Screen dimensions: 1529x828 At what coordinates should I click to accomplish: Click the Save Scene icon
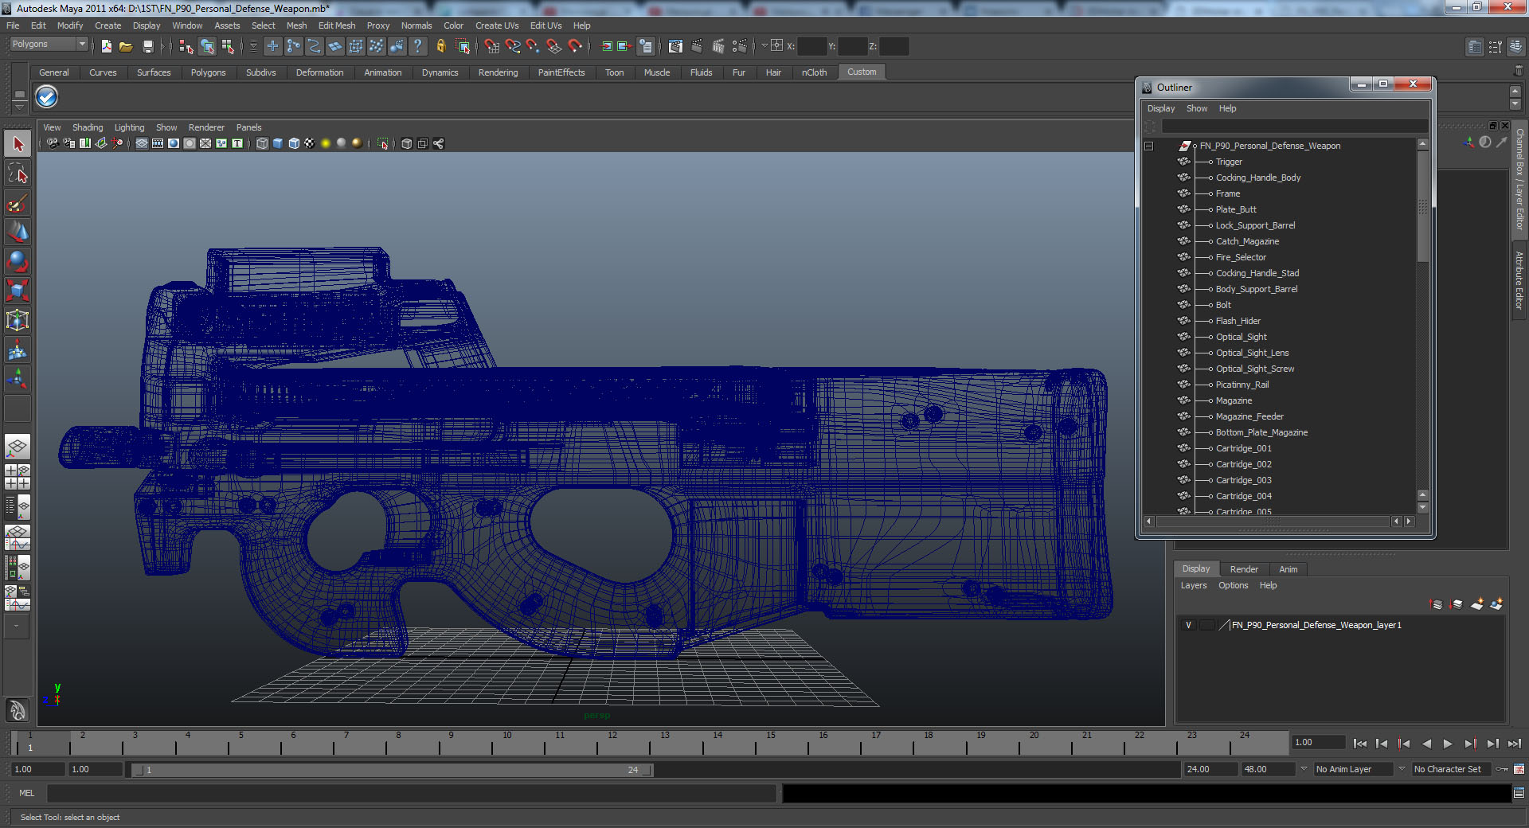[x=147, y=46]
